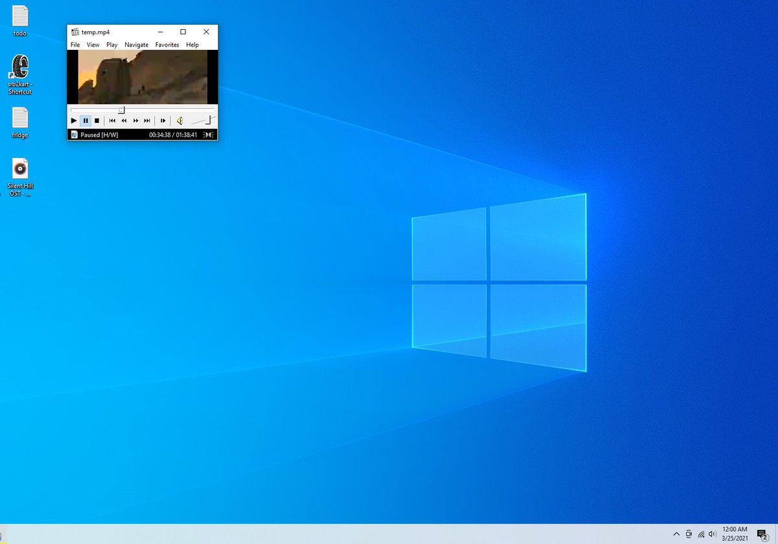Click the Paused [H/W] status text
This screenshot has height=544, width=778.
(99, 135)
